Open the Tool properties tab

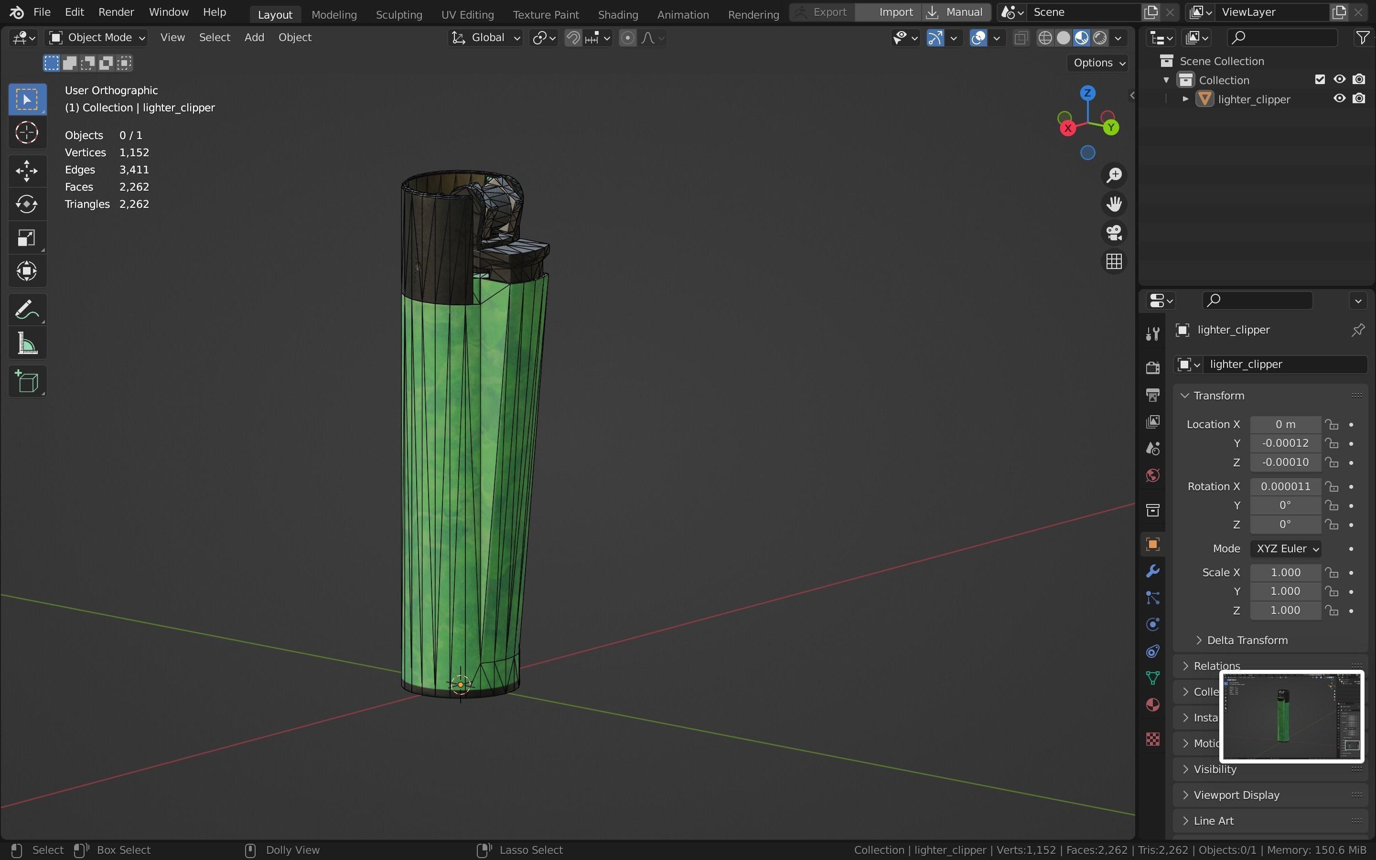1152,333
